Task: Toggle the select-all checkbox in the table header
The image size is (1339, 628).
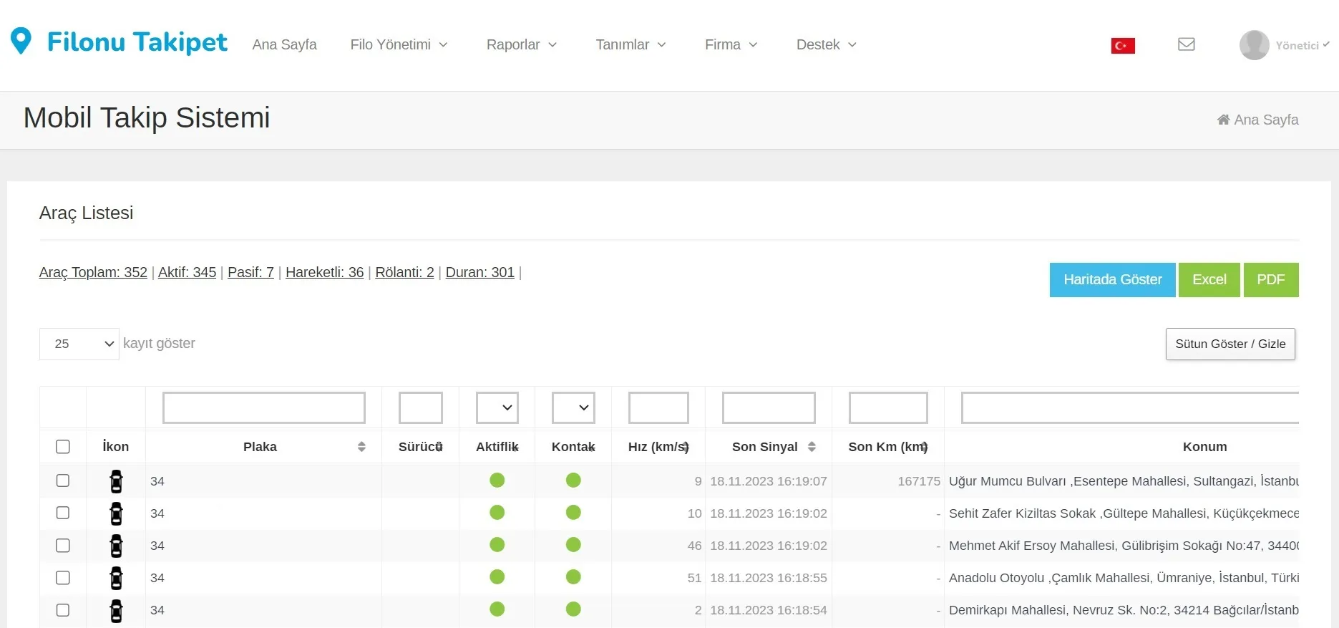Action: click(x=63, y=447)
